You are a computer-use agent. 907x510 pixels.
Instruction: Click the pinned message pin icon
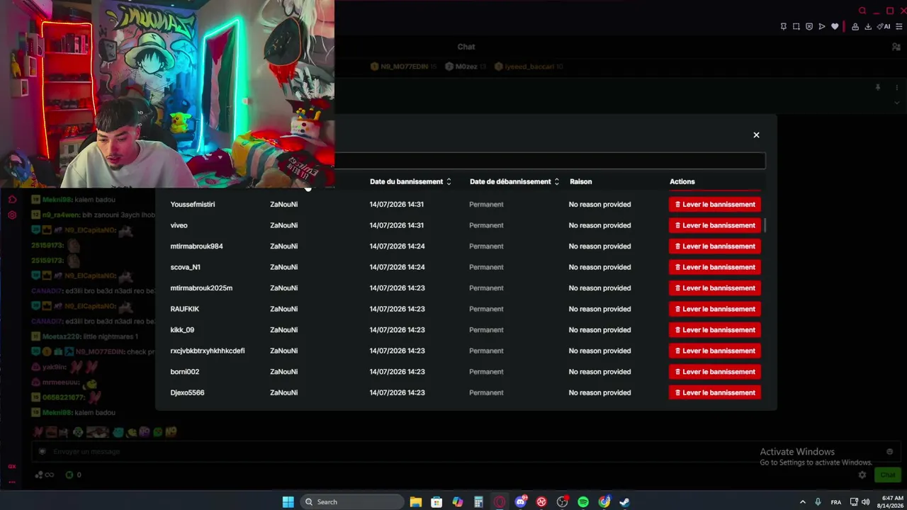[878, 88]
